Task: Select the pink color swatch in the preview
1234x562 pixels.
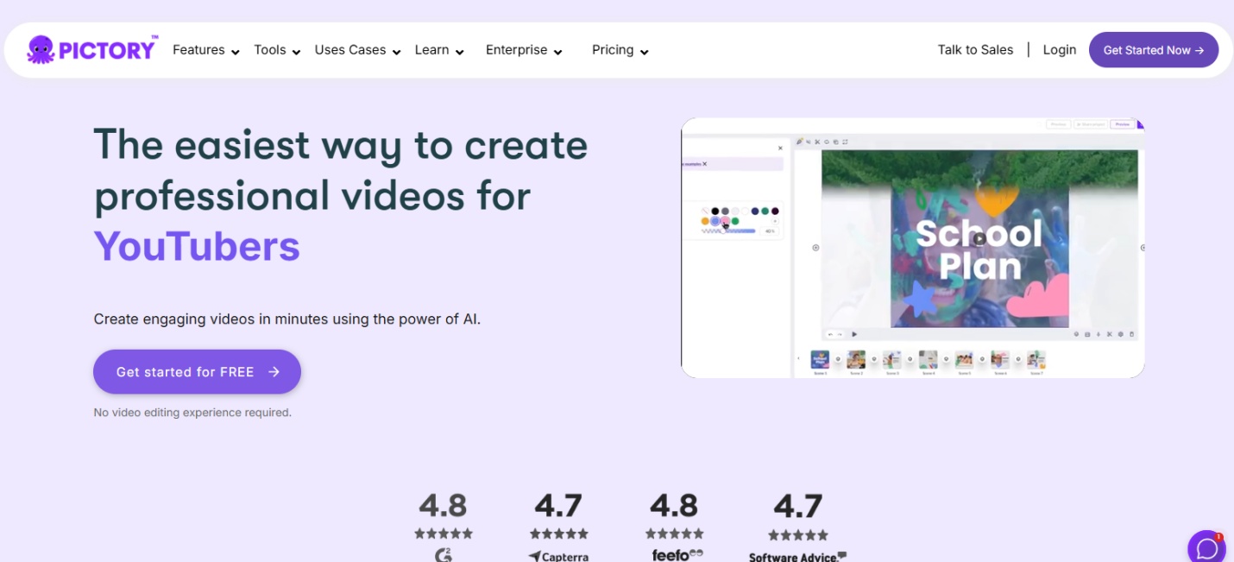Action: click(725, 222)
